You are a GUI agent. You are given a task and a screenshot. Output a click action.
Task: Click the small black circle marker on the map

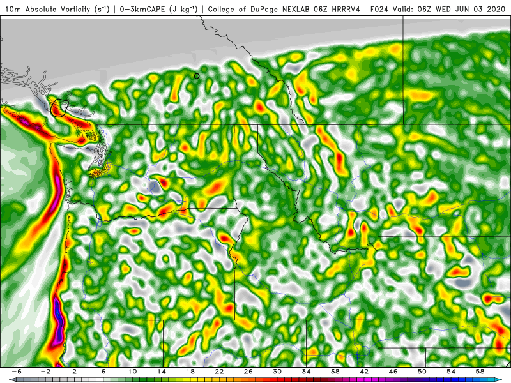click(x=197, y=76)
